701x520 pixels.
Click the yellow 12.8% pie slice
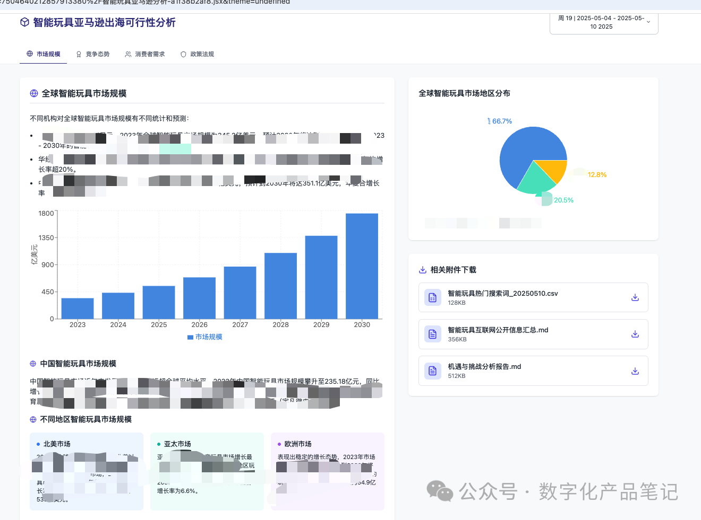tap(552, 170)
